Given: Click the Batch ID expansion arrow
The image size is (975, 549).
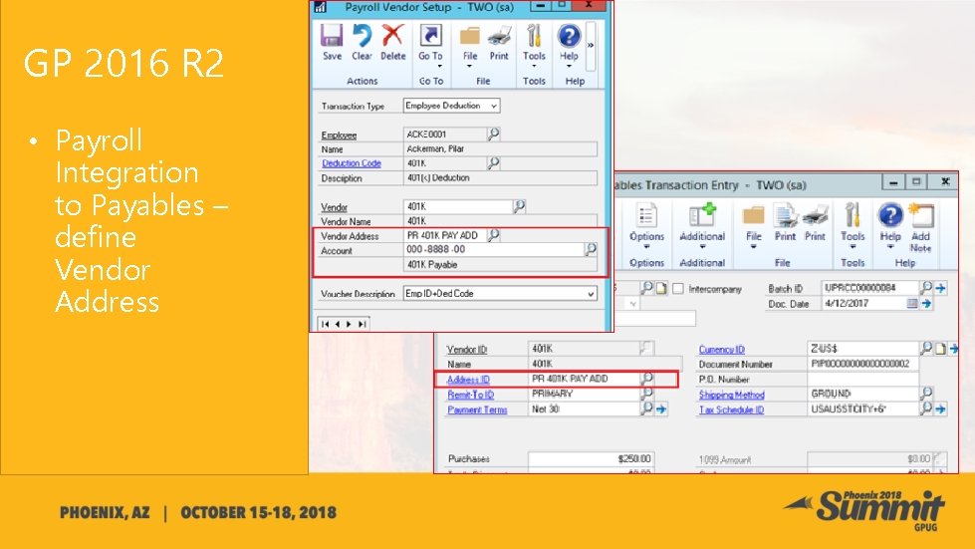Looking at the screenshot, I should pos(940,288).
